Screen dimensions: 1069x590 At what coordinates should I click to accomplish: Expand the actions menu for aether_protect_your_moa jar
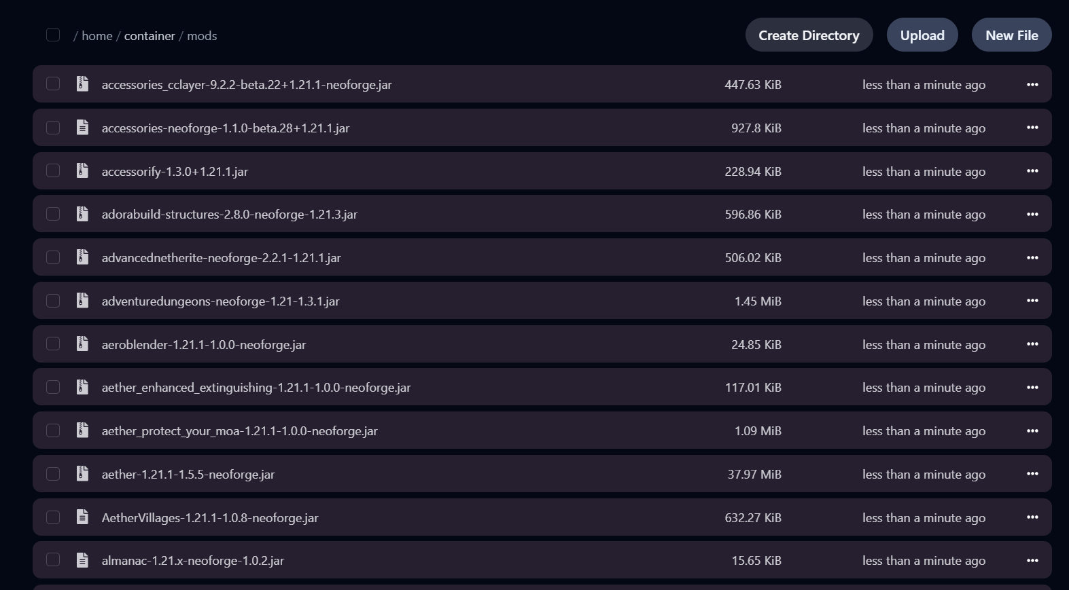coord(1032,430)
